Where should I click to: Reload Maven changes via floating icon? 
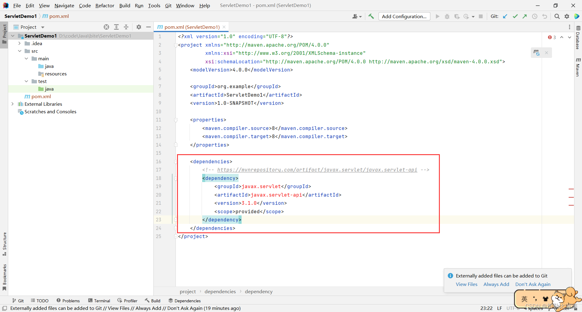click(537, 52)
